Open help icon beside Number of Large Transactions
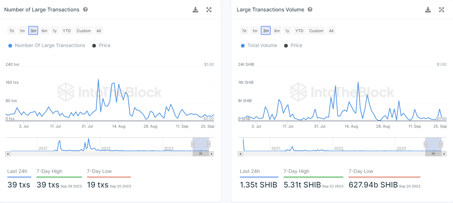453x203 pixels. coord(85,9)
